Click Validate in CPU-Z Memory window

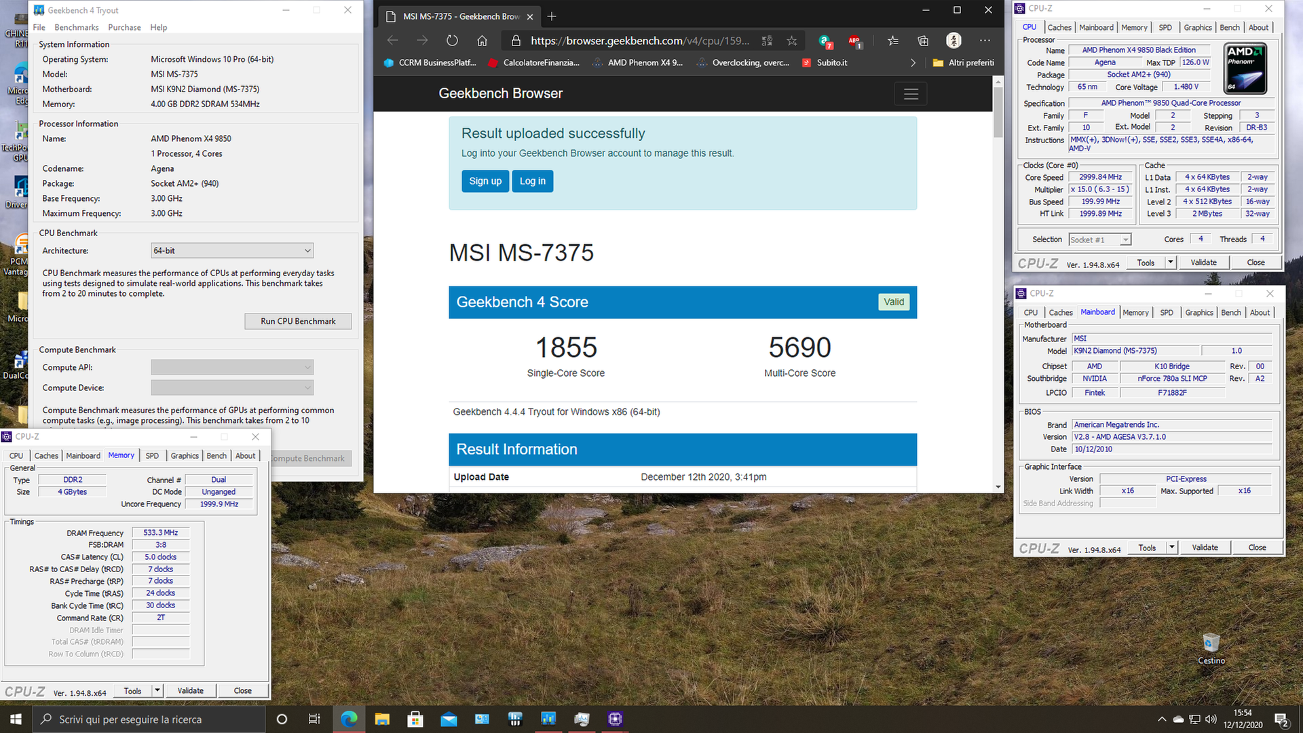click(x=191, y=691)
